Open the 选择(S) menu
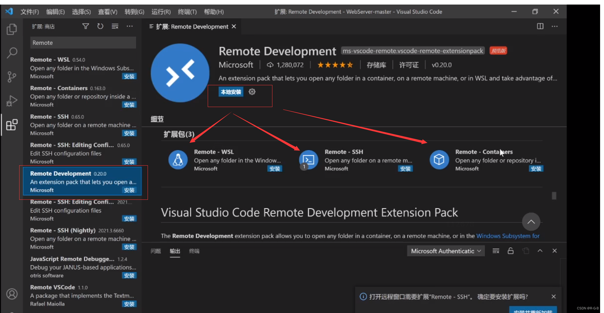This screenshot has height=313, width=604. point(81,12)
